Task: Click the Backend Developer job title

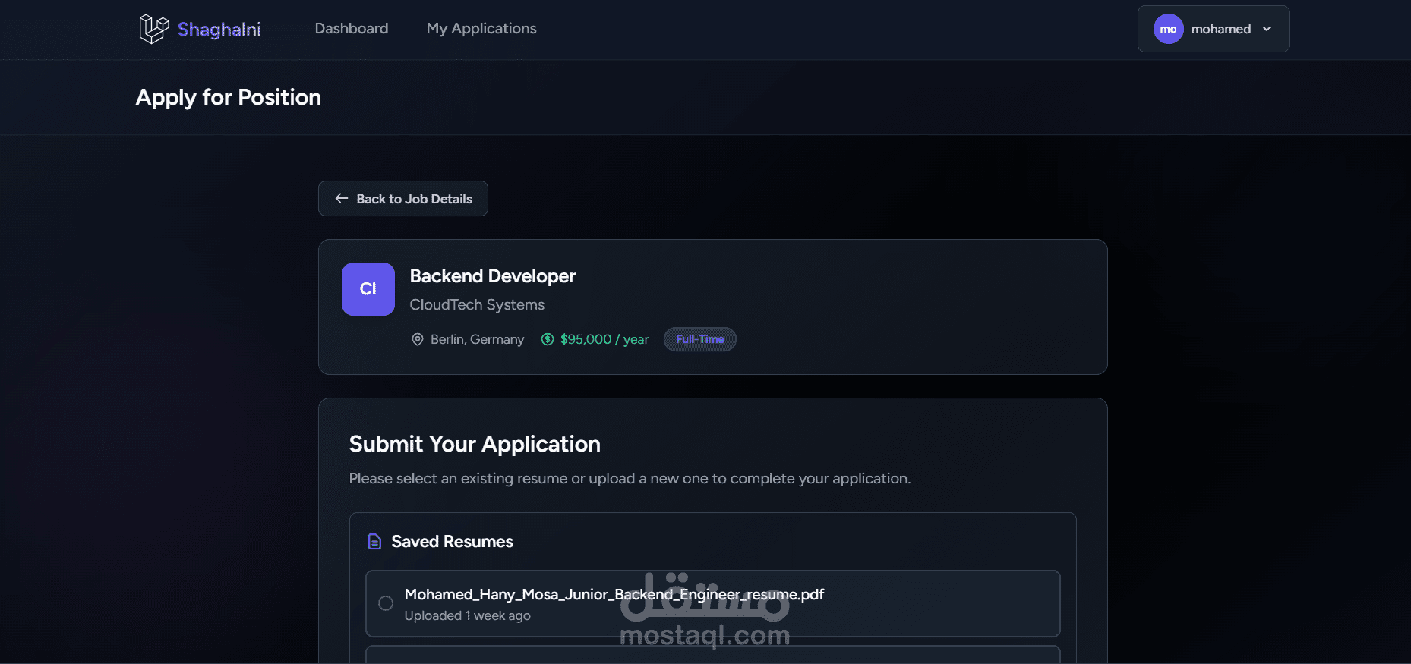Action: pyautogui.click(x=493, y=276)
